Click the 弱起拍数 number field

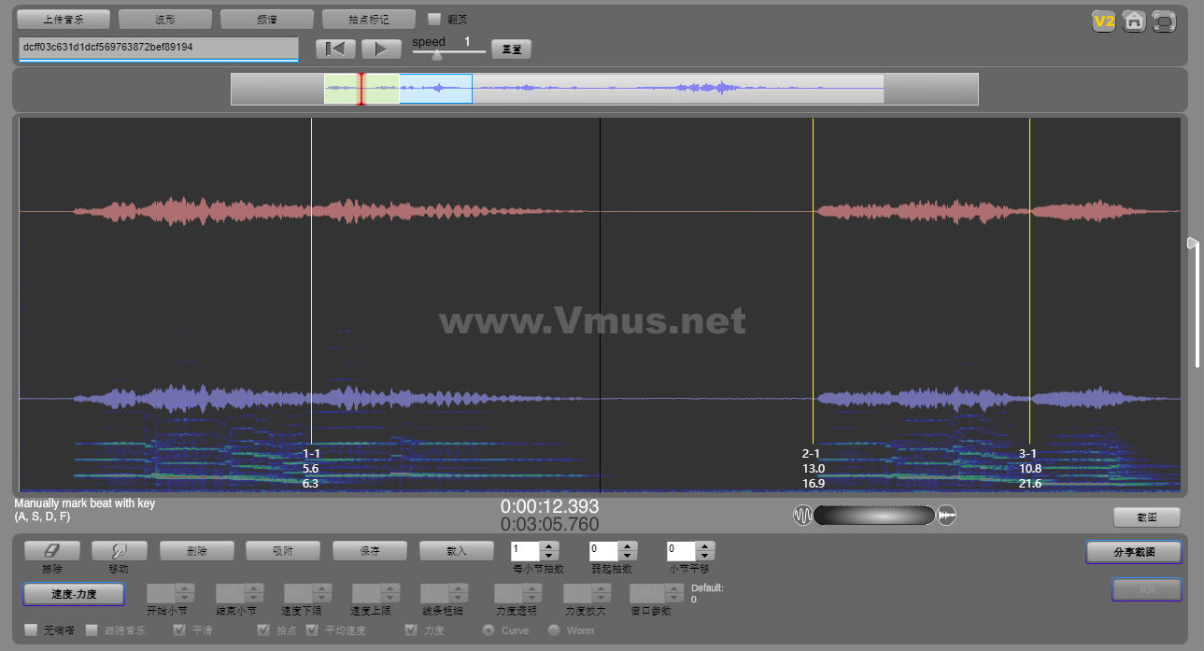[603, 551]
